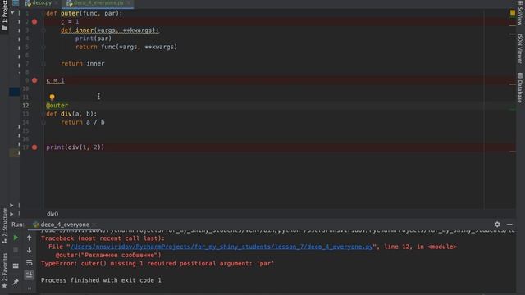Viewport: 525px width, 295px height.
Task: Jump down the stack trace arrow
Action: [x=30, y=250]
